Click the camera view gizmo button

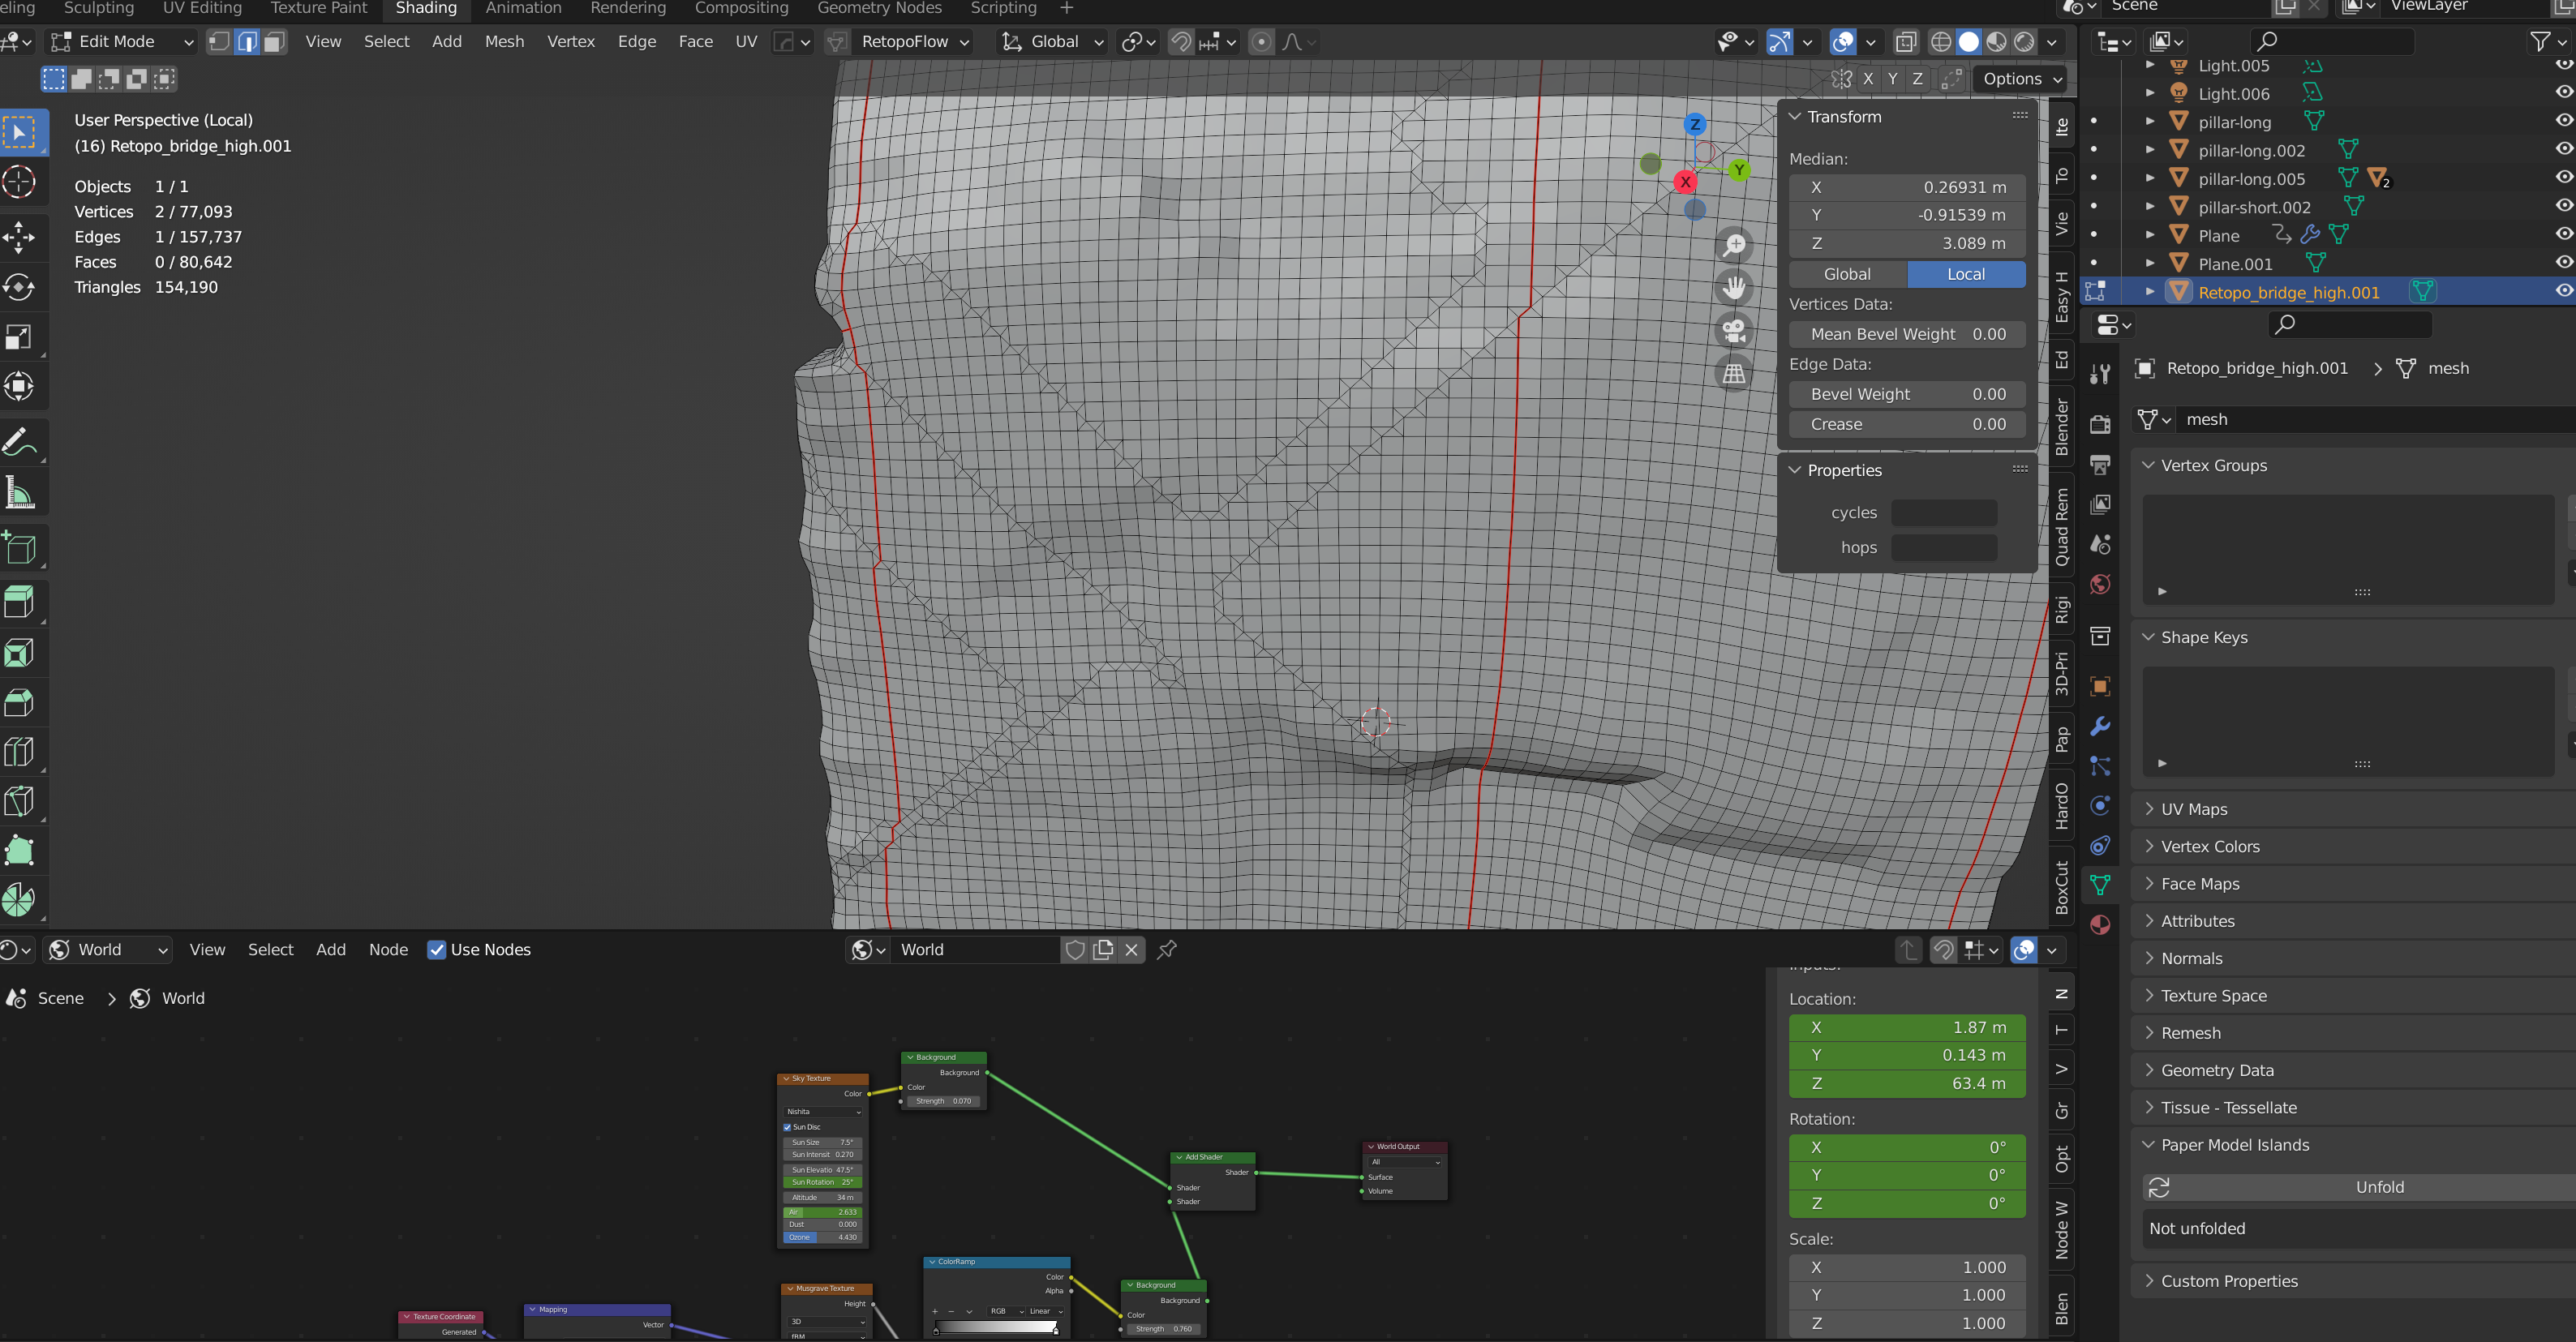pyautogui.click(x=1734, y=330)
